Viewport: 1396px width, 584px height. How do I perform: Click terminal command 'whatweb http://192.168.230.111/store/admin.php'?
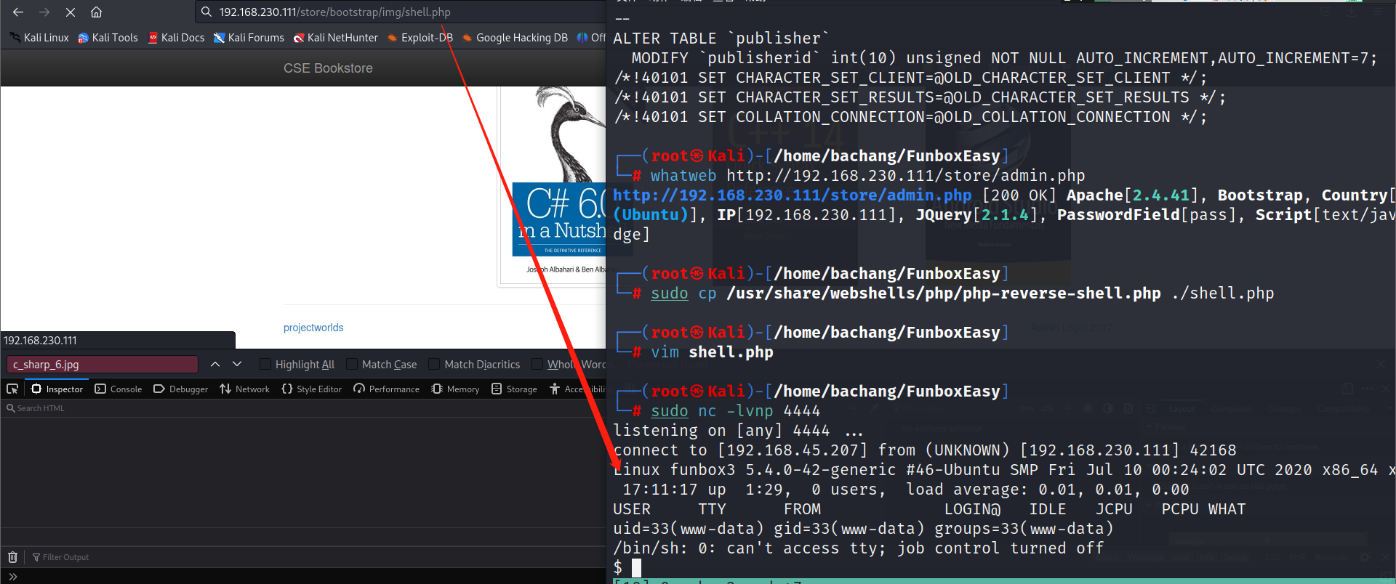tap(867, 176)
